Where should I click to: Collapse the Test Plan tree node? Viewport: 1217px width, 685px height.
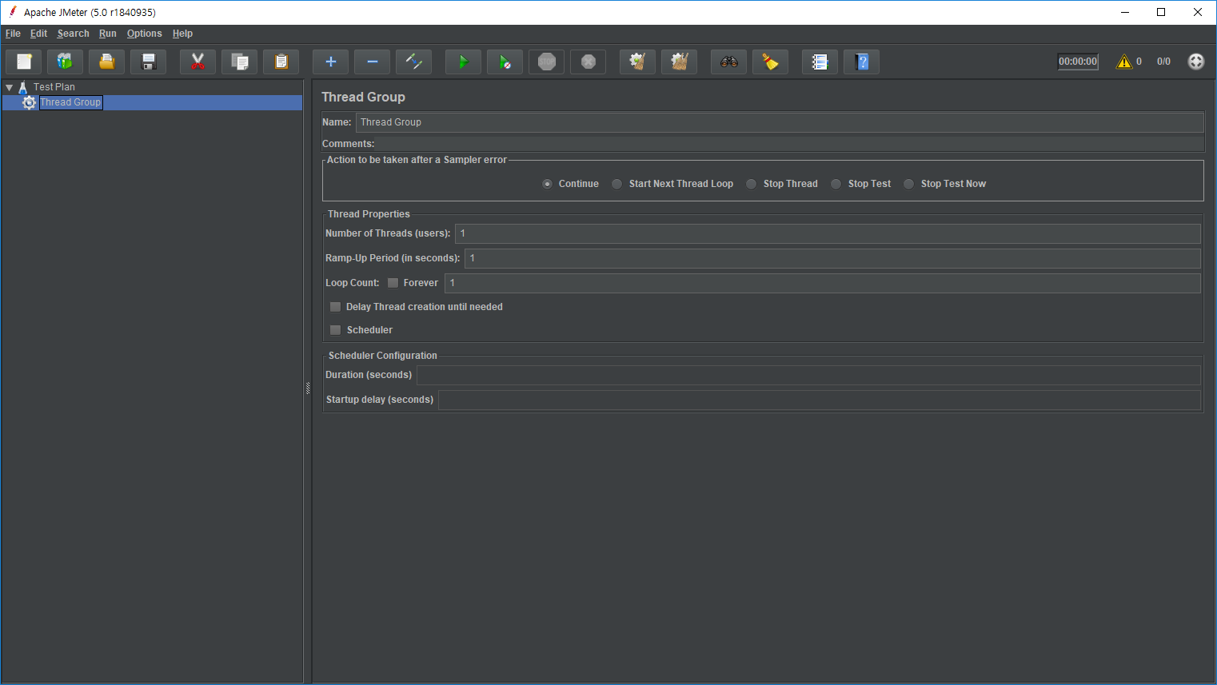(x=10, y=87)
